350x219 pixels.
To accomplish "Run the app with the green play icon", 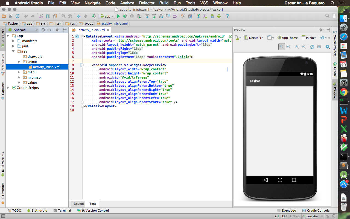I will click(x=118, y=16).
